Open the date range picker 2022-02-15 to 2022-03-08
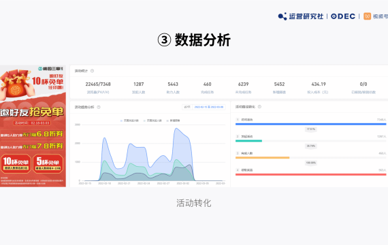Image resolution: width=388 pixels, height=245 pixels. (x=209, y=107)
